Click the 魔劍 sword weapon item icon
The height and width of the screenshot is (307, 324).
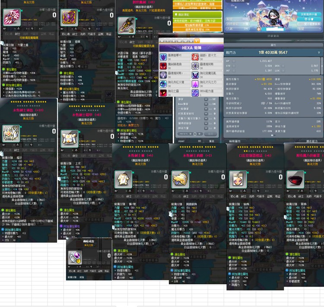tap(127, 25)
